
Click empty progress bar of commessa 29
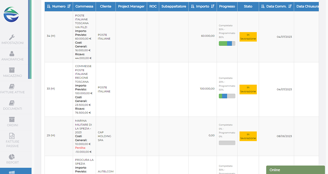[x=227, y=143]
